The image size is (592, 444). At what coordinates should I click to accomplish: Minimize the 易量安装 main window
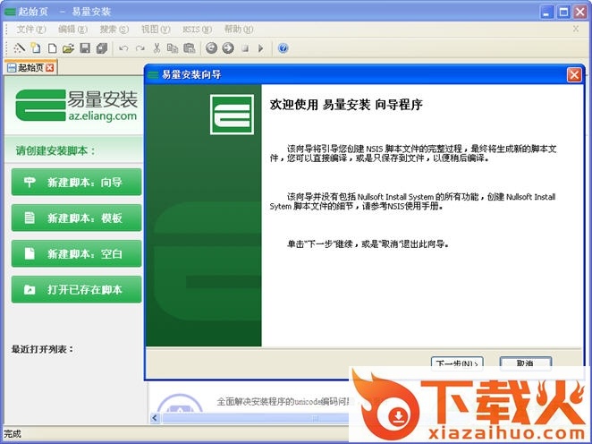pos(546,12)
